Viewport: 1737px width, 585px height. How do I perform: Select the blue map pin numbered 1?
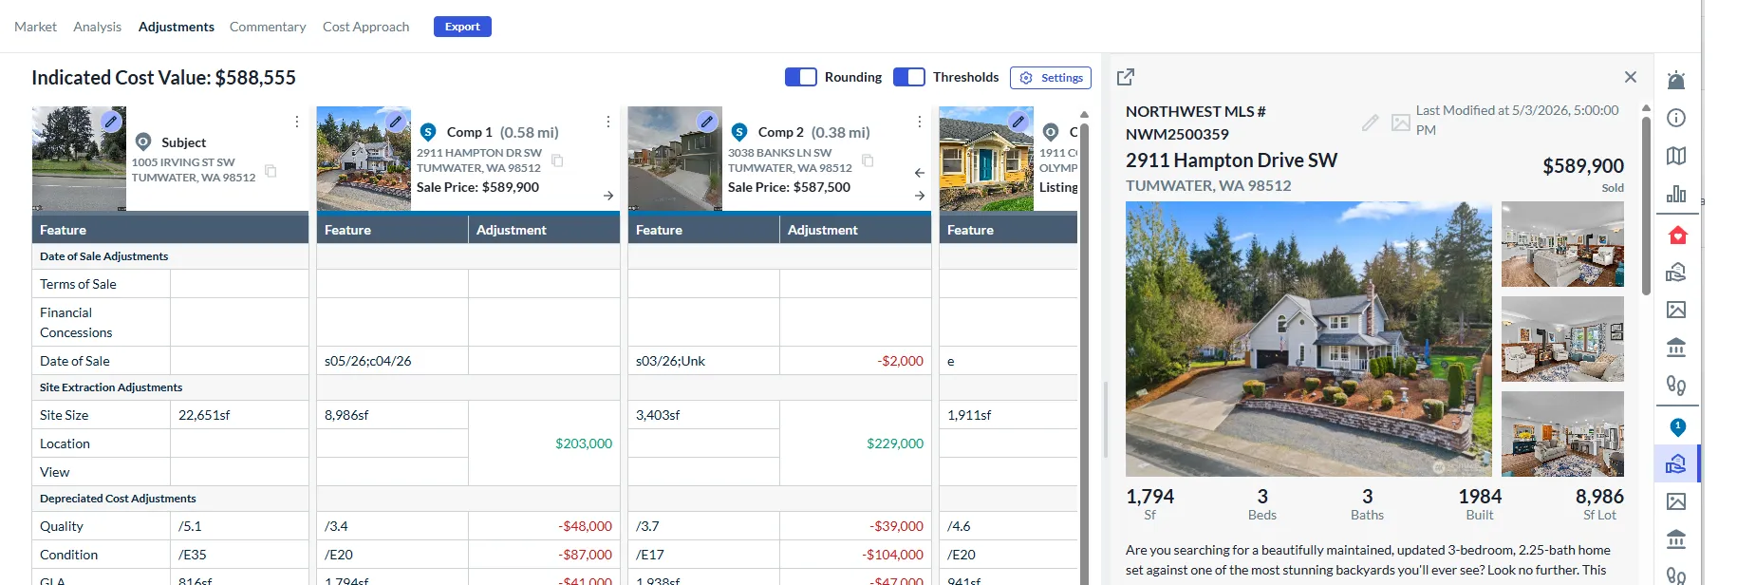tap(1677, 427)
